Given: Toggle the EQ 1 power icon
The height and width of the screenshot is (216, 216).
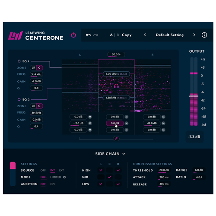Looking at the screenshot, I should 19,61.
